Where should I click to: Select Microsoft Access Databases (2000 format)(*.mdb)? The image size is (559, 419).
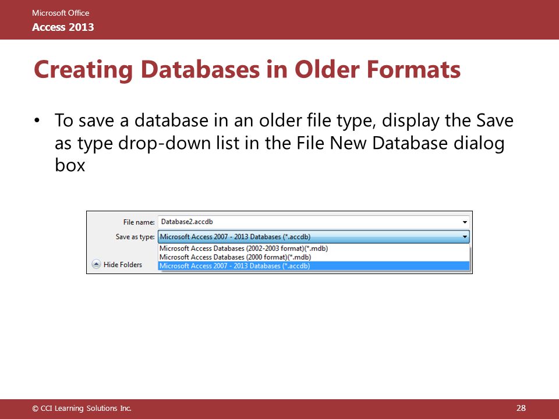pyautogui.click(x=314, y=257)
